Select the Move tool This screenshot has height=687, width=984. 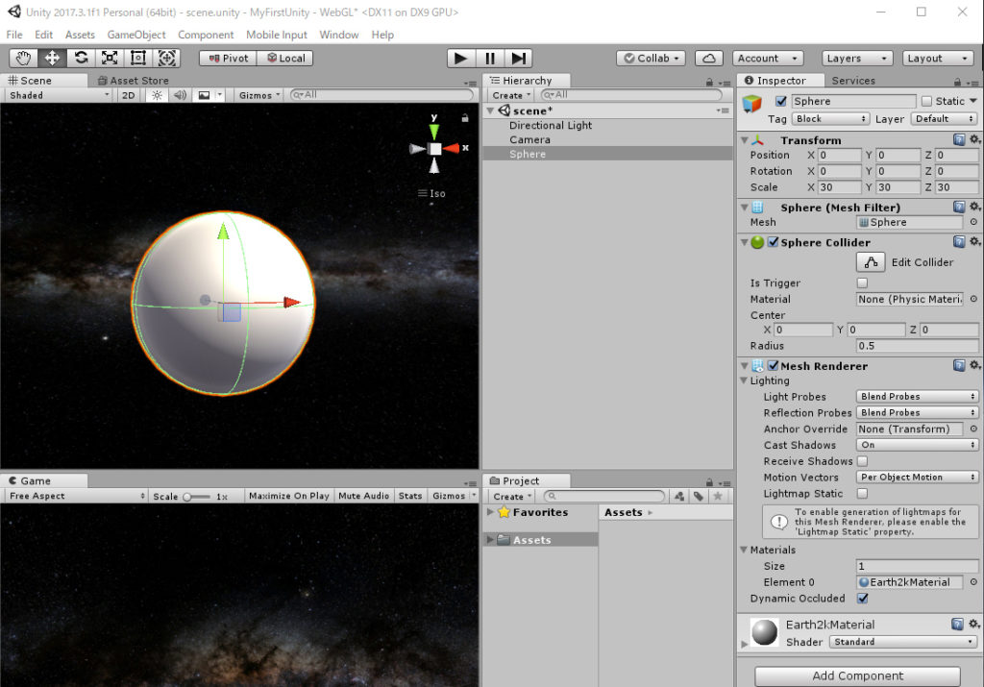52,59
